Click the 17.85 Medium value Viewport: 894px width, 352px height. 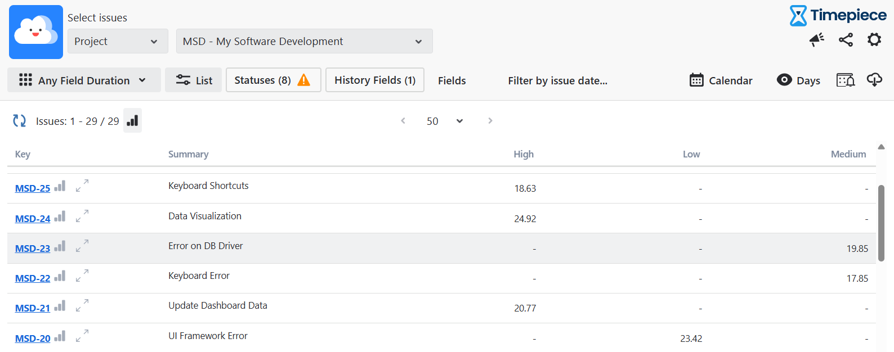[x=857, y=278]
